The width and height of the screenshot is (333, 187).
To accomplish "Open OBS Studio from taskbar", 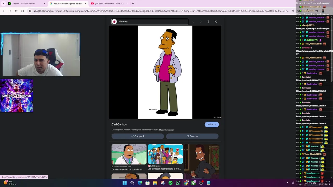I will [x=201, y=183].
